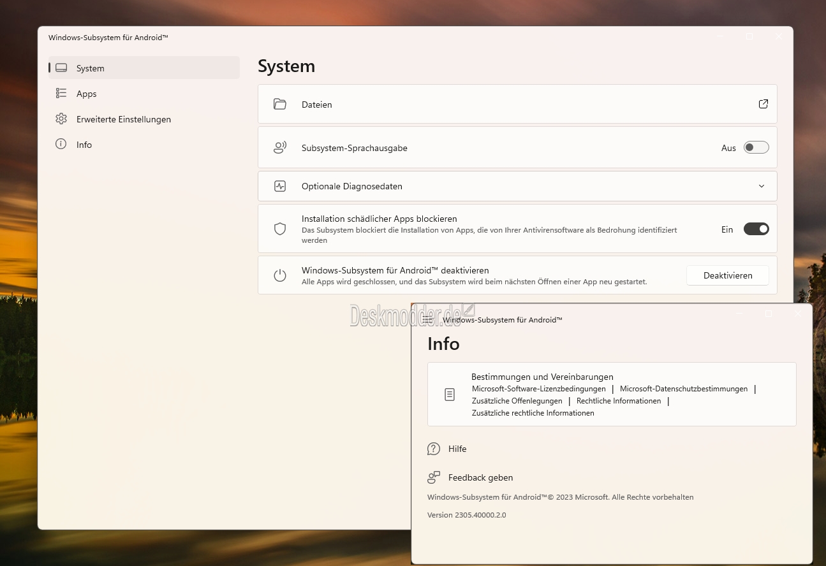The image size is (826, 566).
Task: Open the System page in sidebar
Action: click(x=144, y=68)
